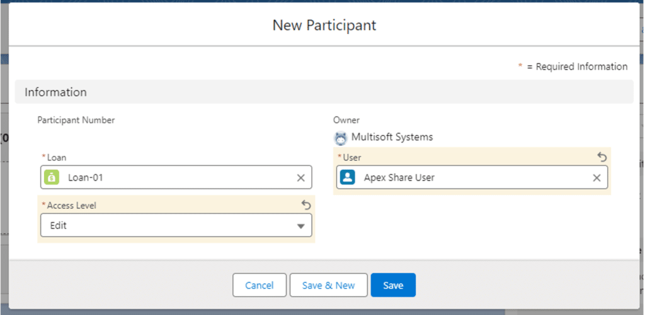Click the Participant Number label
The height and width of the screenshot is (315, 645).
[76, 120]
